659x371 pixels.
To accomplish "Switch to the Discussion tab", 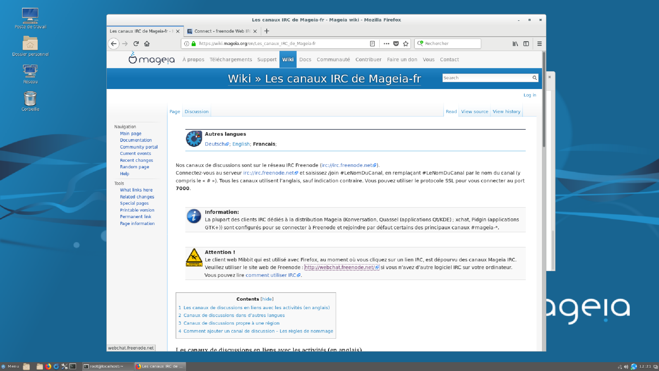I will (196, 112).
